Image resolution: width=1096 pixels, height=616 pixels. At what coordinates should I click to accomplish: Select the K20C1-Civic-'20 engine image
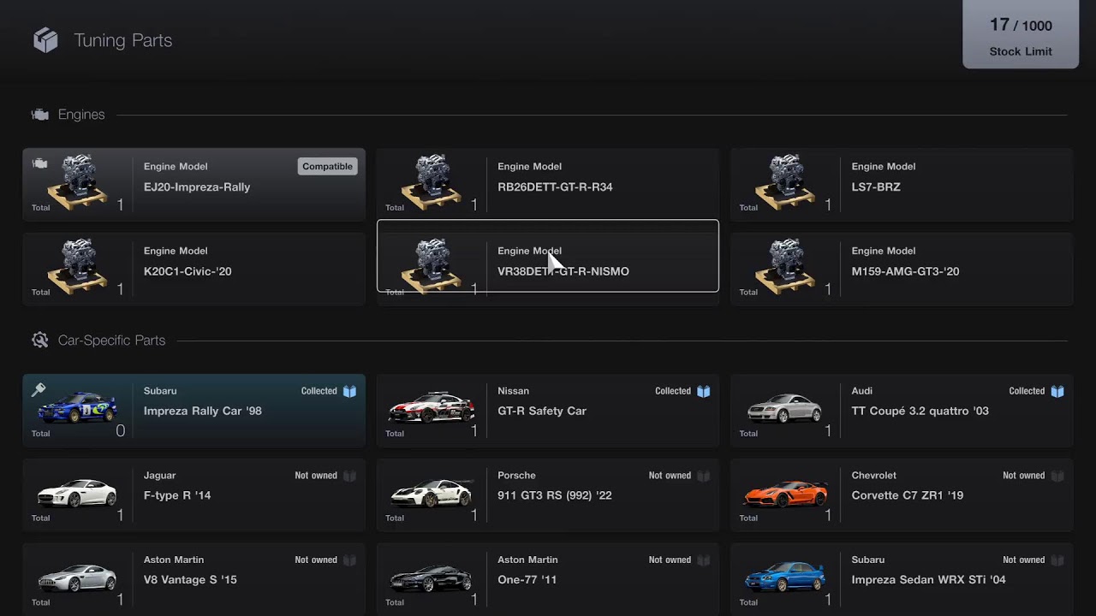pyautogui.click(x=78, y=266)
